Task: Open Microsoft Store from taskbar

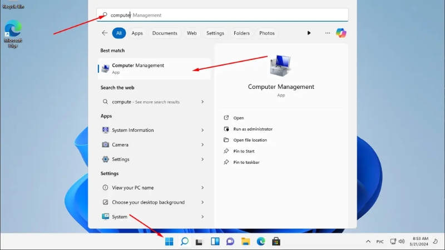Action: point(276,242)
